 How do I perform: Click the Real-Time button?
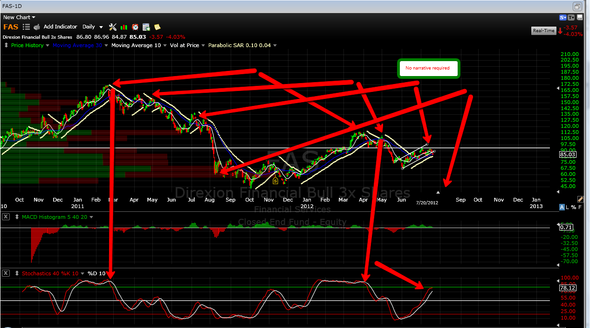click(x=544, y=31)
